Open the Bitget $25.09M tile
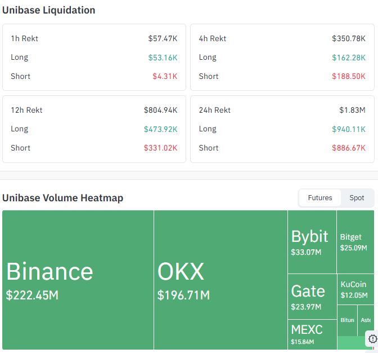 [355, 242]
